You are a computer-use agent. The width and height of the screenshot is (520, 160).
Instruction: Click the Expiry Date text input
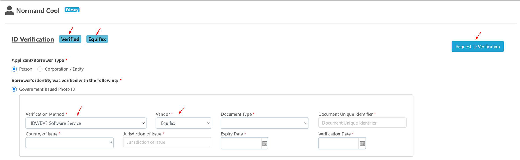click(241, 143)
